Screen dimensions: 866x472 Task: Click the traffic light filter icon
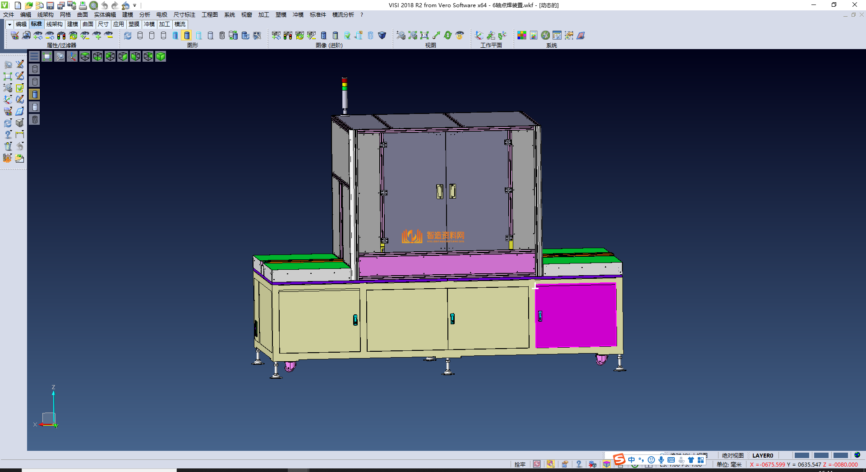click(61, 36)
